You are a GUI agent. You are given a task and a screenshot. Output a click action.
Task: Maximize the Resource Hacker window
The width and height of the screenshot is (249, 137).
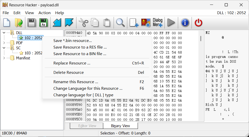coord(226,5)
